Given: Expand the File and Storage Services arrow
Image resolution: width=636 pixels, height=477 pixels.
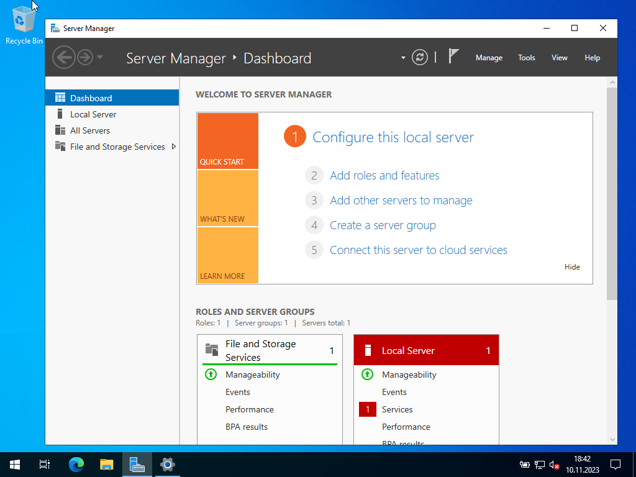Looking at the screenshot, I should click(174, 147).
